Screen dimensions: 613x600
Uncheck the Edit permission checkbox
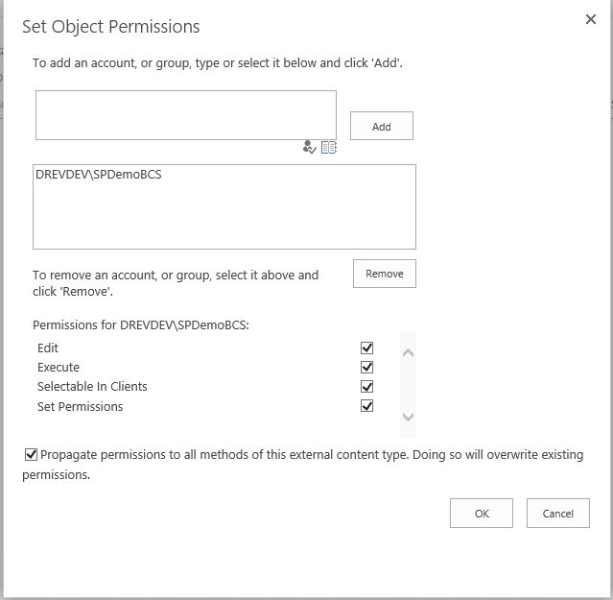[x=366, y=348]
